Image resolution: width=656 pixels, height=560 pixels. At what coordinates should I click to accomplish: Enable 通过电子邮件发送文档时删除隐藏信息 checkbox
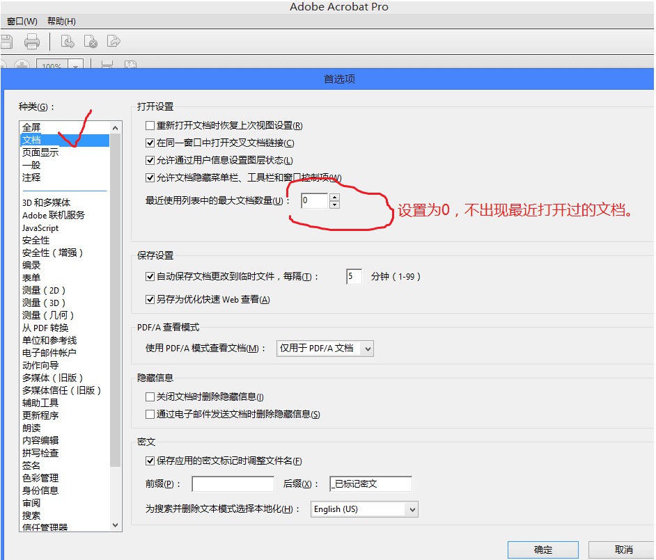tap(150, 414)
